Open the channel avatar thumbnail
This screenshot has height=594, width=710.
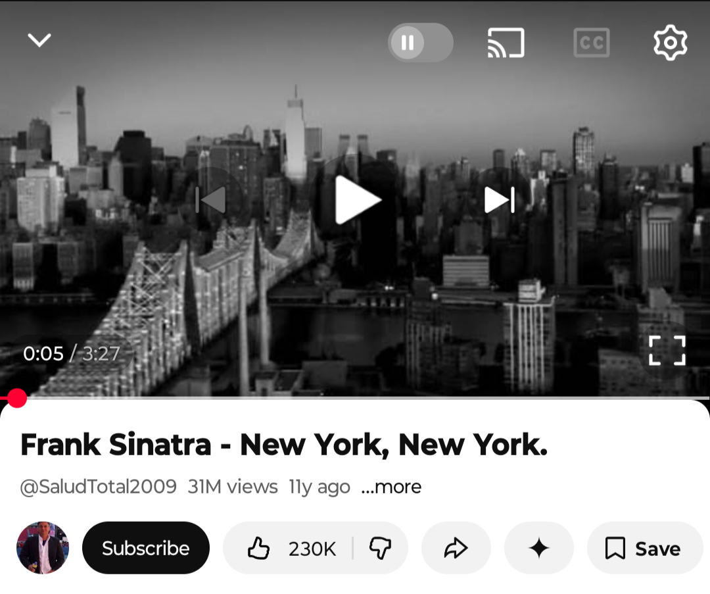click(43, 548)
